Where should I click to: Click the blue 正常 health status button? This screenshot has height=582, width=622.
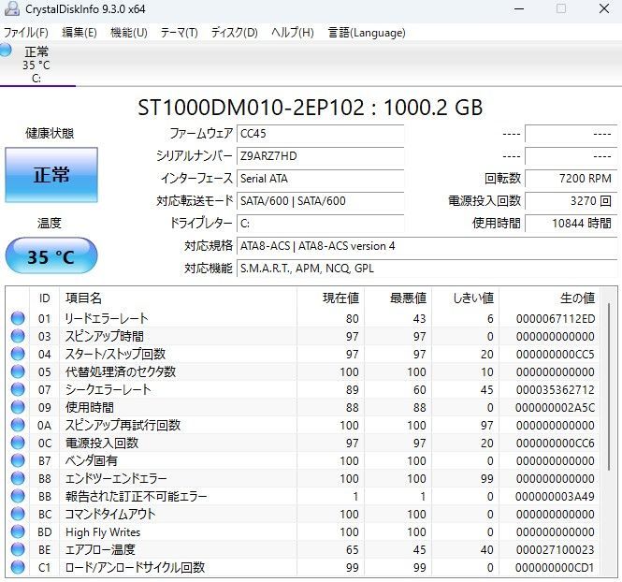click(x=51, y=175)
